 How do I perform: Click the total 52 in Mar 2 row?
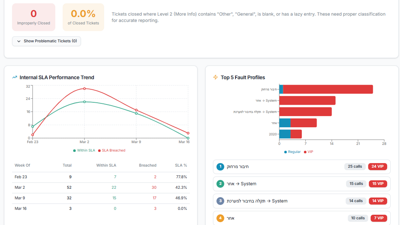[69, 187]
